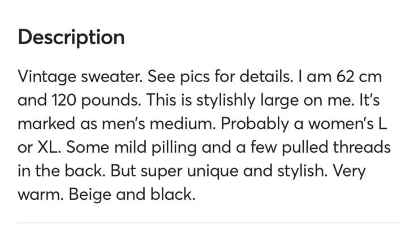Click the words "mild pilling"

(x=156, y=148)
